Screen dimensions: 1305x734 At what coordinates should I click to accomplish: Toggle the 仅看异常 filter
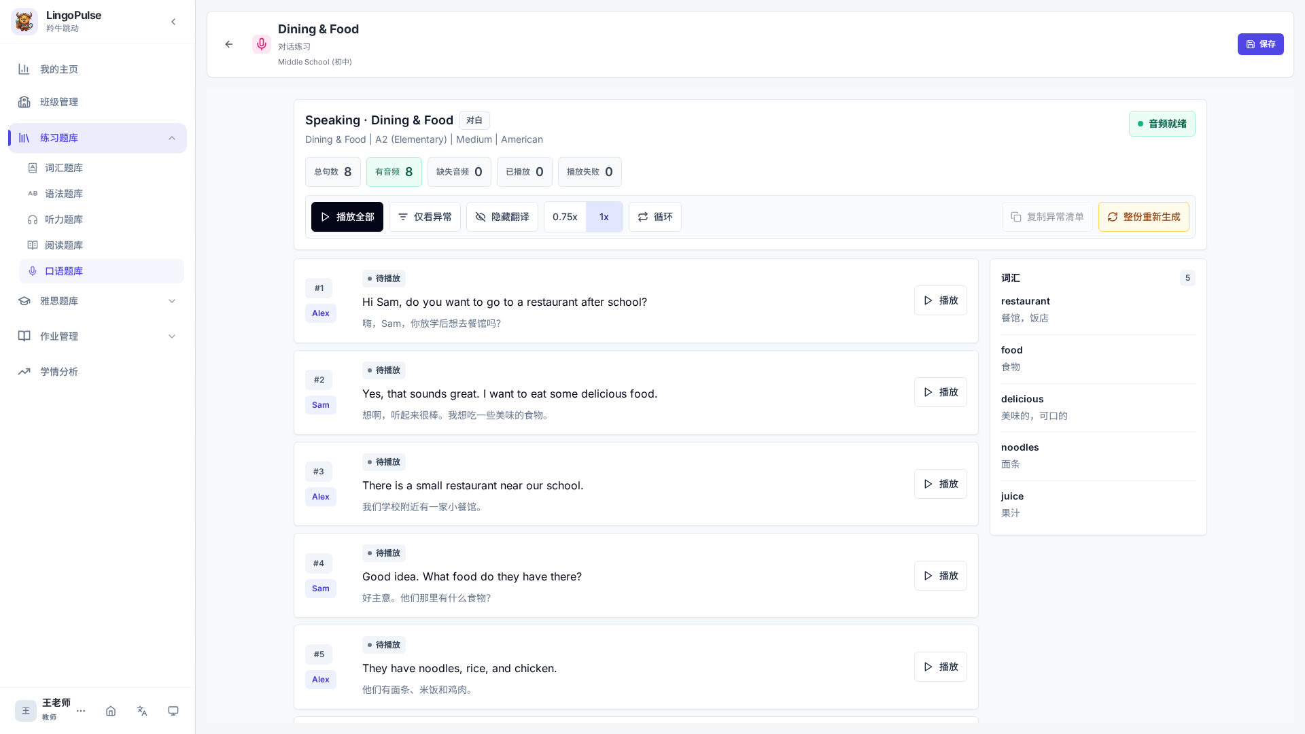click(x=425, y=217)
